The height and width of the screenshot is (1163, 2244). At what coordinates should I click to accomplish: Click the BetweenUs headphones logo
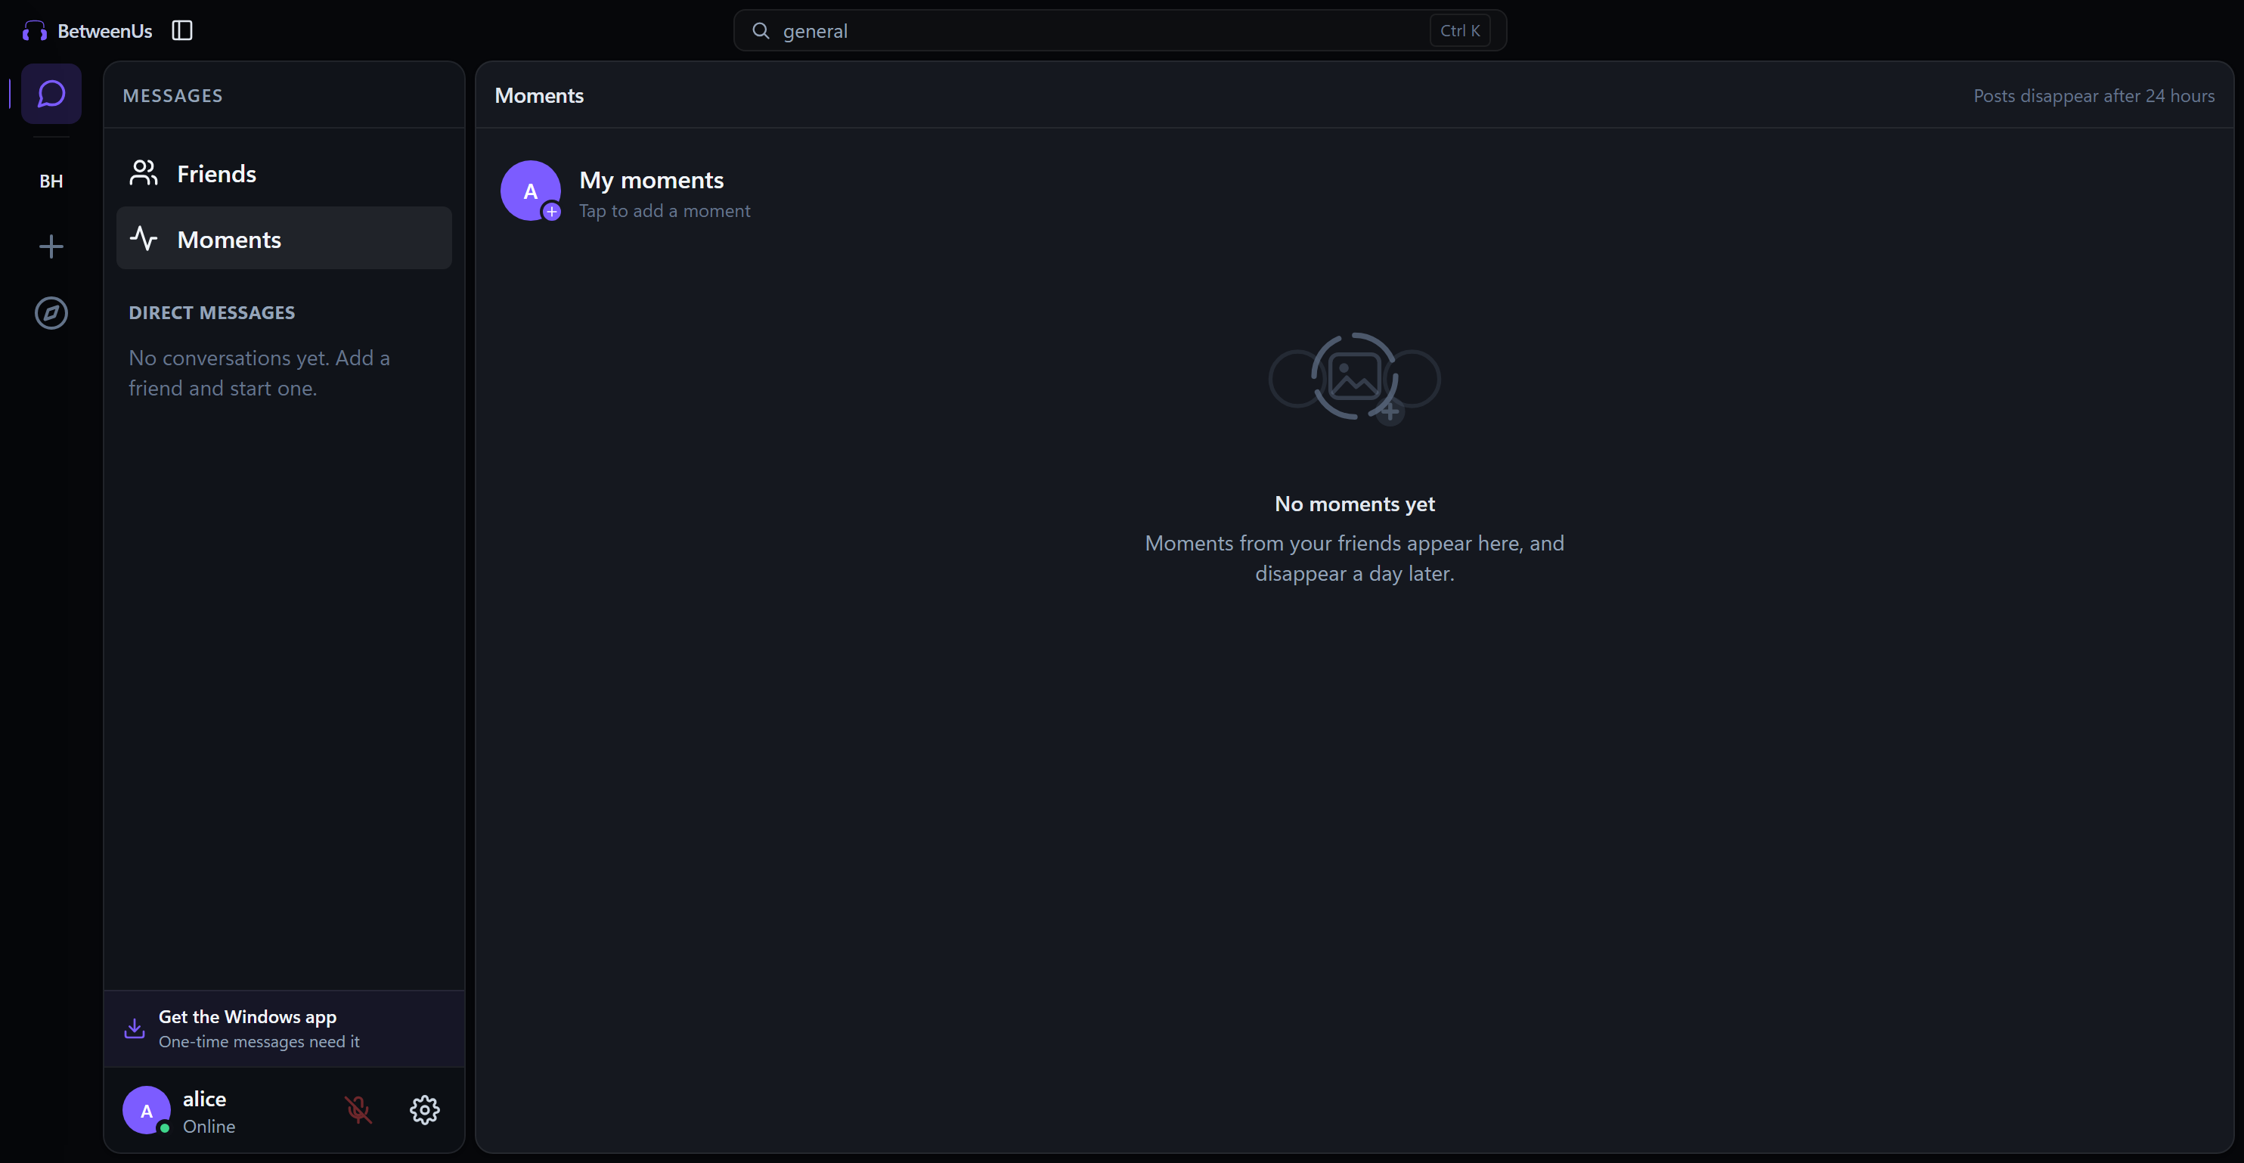point(35,31)
